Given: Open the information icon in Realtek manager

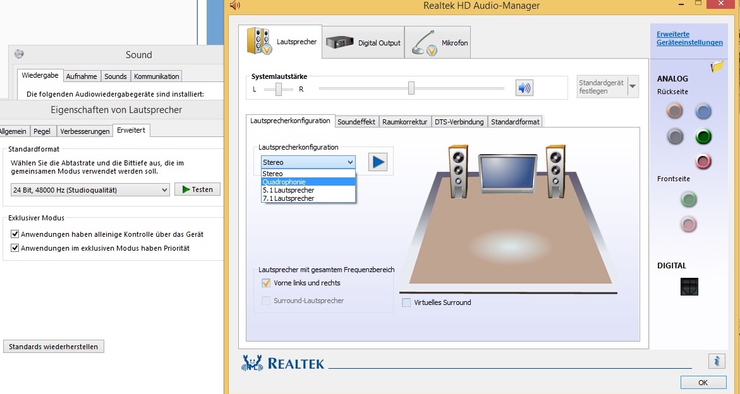Looking at the screenshot, I should point(717,361).
